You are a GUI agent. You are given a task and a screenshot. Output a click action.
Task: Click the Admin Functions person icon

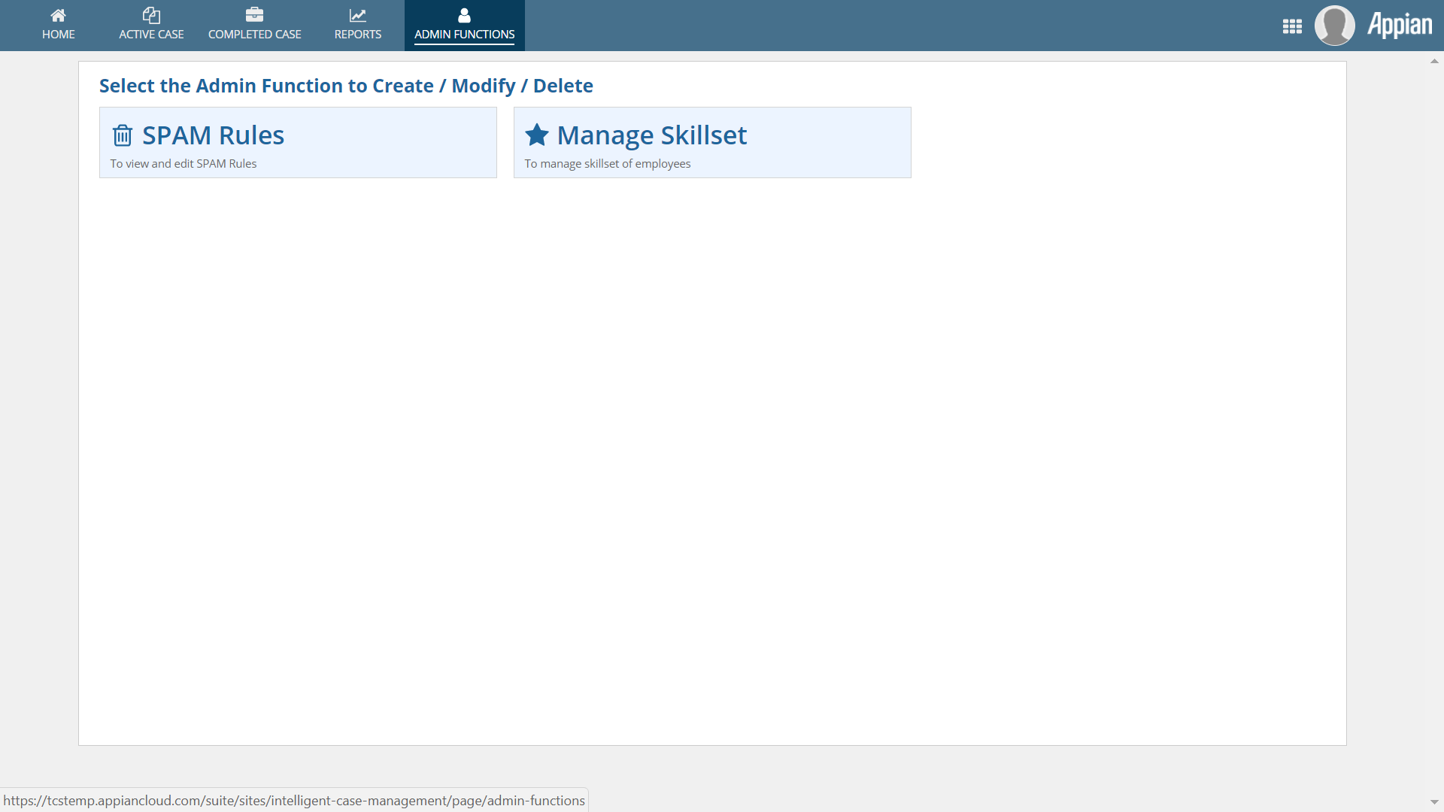click(x=464, y=15)
